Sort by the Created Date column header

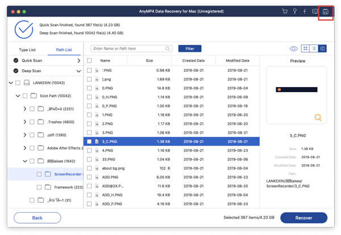[x=193, y=60]
